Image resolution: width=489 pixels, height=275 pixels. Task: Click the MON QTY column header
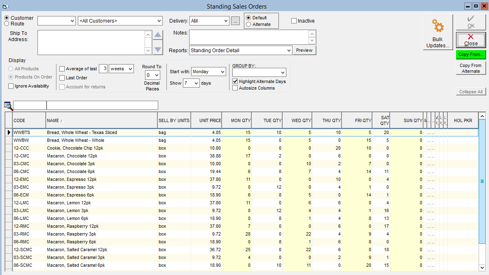coord(237,120)
